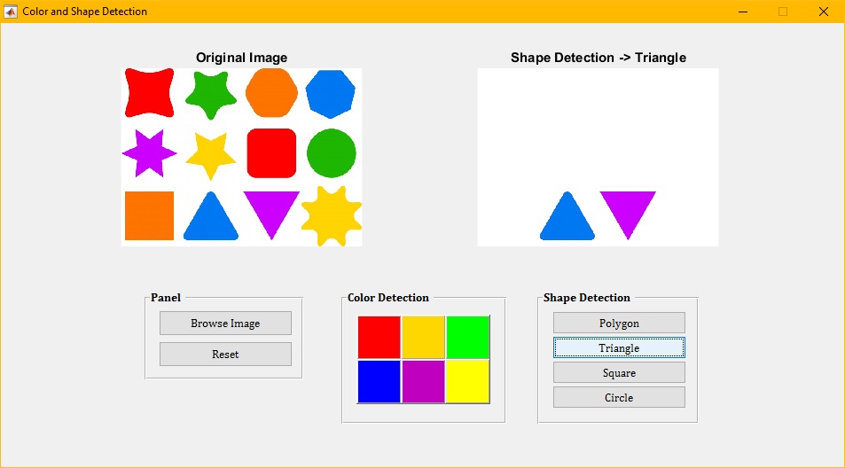The height and width of the screenshot is (468, 845).
Task: Click the Triangle shape detection button
Action: (x=619, y=347)
